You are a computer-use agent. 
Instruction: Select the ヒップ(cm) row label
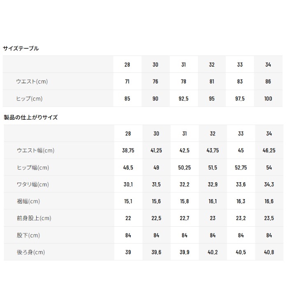pos(29,99)
